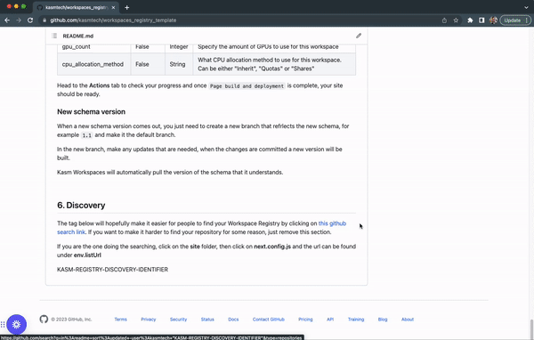Open the Pricing footer link
Image resolution: width=534 pixels, height=340 pixels.
pos(305,320)
